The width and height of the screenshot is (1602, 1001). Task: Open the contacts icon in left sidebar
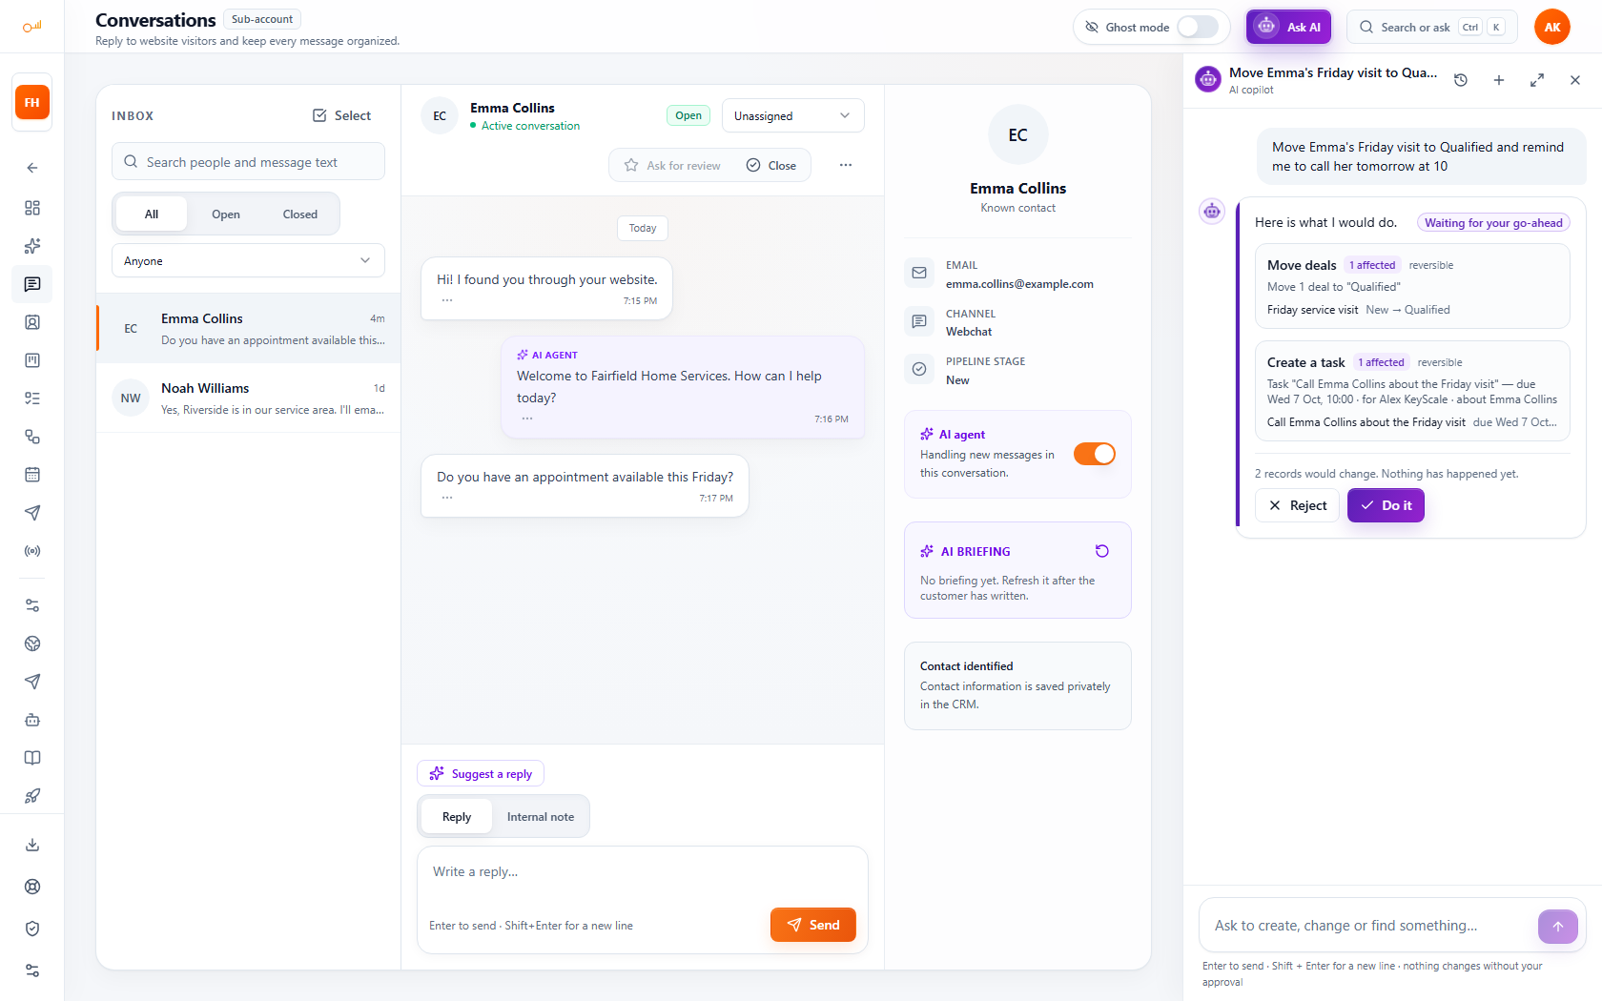32,322
